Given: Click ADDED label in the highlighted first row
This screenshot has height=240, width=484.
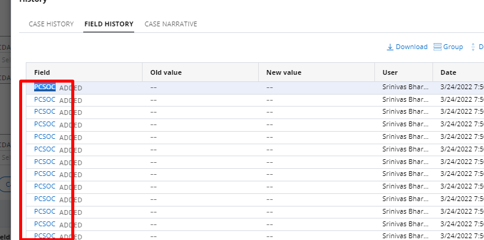Looking at the screenshot, I should tap(71, 88).
